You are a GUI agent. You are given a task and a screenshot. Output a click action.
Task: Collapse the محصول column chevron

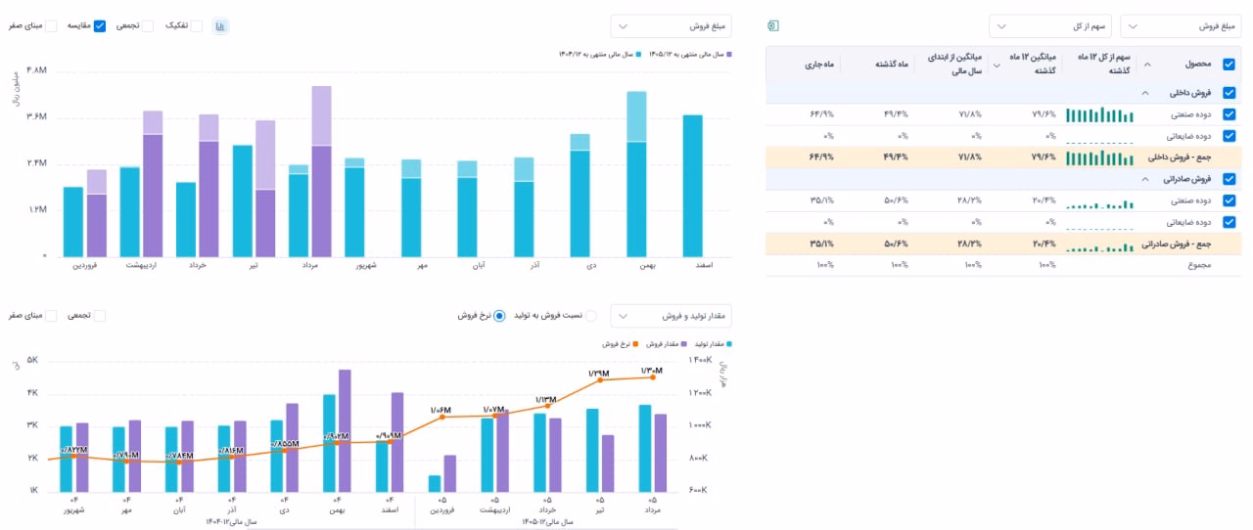[x=1148, y=64]
